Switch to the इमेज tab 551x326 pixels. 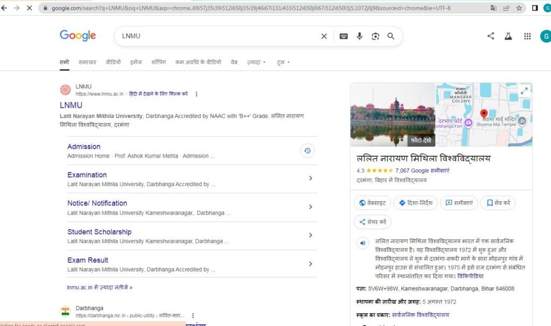point(136,62)
